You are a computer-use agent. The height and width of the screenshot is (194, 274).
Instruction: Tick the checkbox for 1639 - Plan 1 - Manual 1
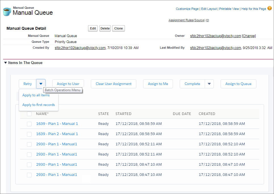tap(29, 124)
